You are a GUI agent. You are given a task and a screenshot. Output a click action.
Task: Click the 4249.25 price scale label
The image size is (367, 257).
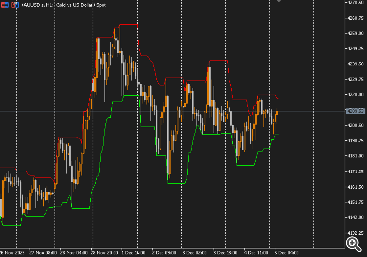point(355,48)
